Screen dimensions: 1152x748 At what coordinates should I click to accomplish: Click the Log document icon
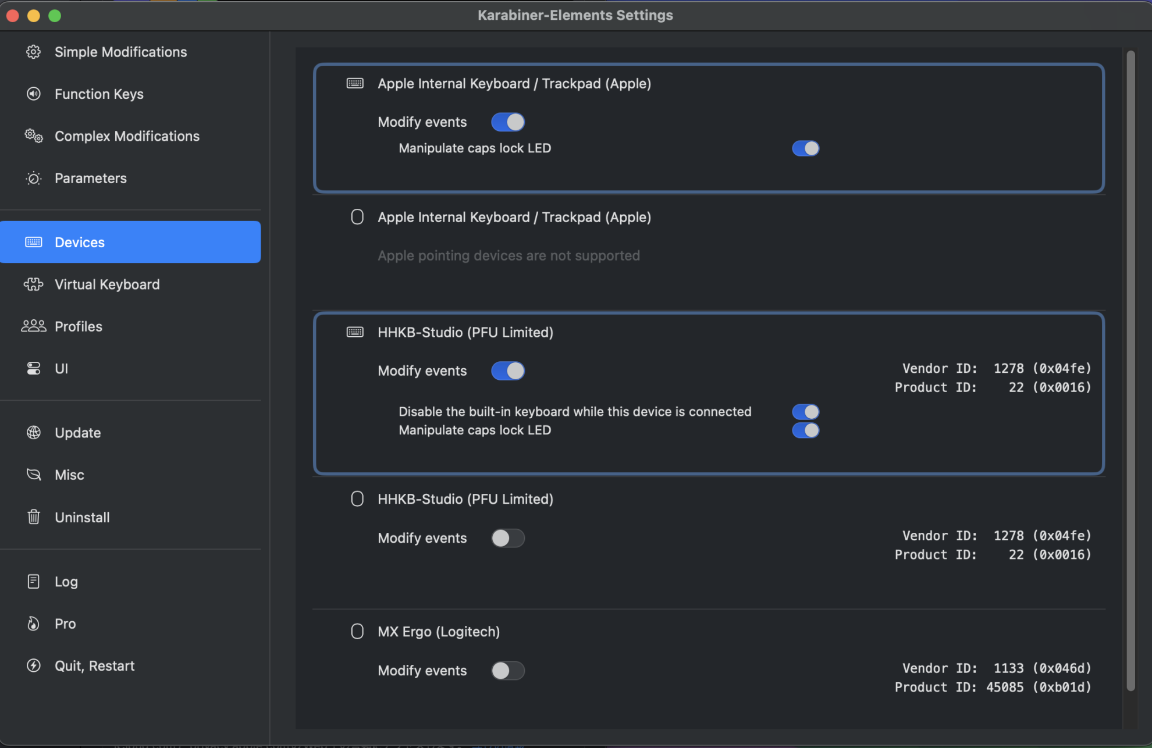[x=33, y=581]
